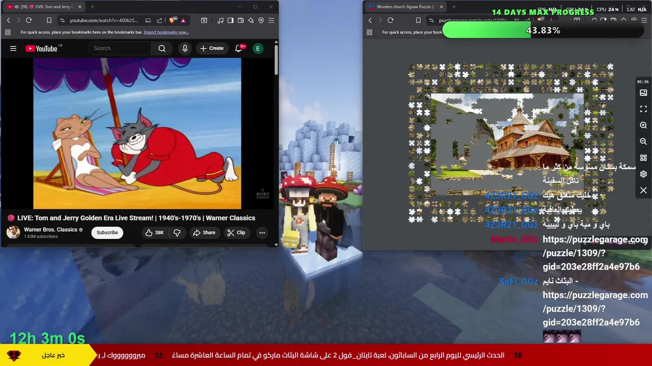Screen dimensions: 652x366
Task: Click the YouTube search magnifier button
Action: 162,48
